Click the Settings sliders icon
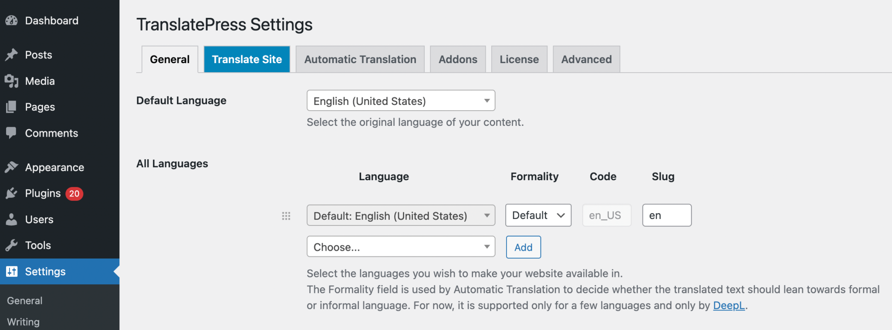This screenshot has width=892, height=330. coord(12,272)
